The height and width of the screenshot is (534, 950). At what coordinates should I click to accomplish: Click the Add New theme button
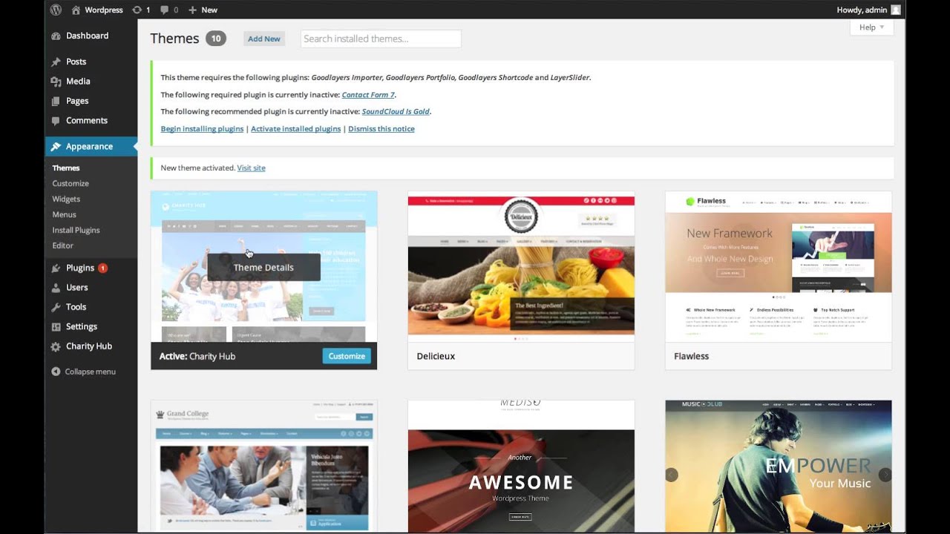click(264, 39)
